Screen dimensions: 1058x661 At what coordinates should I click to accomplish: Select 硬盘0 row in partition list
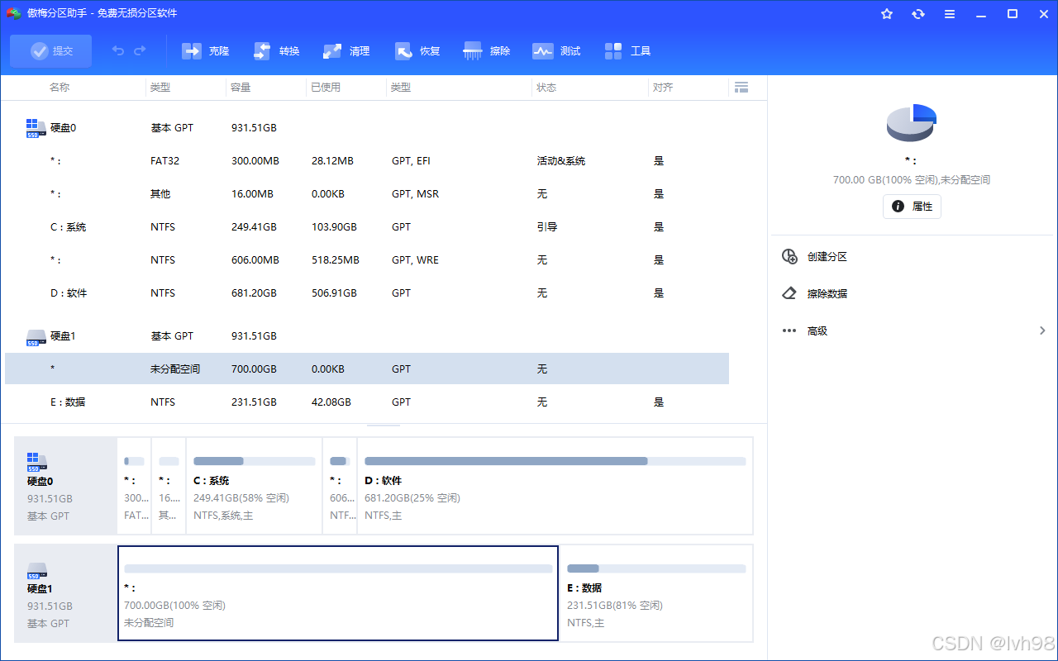pyautogui.click(x=367, y=128)
